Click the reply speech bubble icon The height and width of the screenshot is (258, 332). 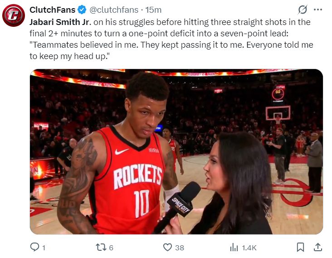[x=34, y=247]
